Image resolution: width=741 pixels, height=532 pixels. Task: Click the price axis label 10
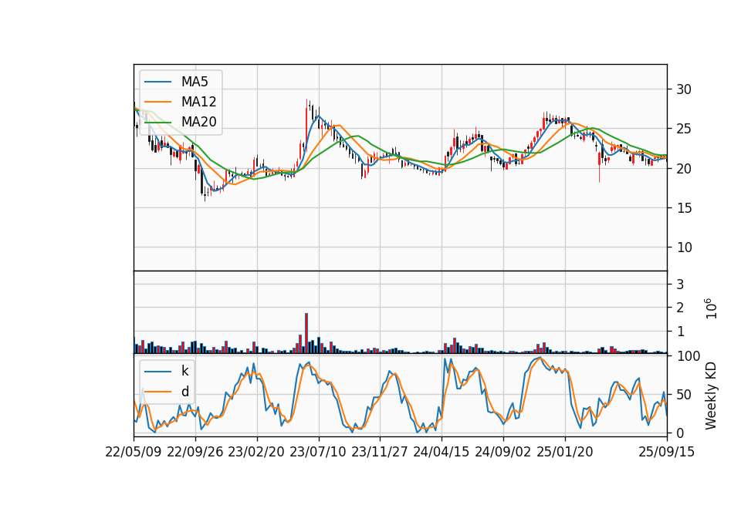[x=683, y=247]
